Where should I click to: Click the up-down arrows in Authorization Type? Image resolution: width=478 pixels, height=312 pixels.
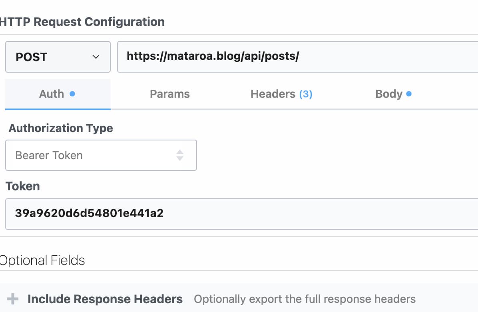(x=180, y=155)
